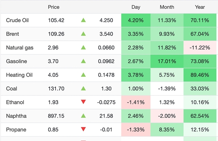The height and width of the screenshot is (141, 218).
Task: Select Gasoline price 3.70
Action: tap(53, 61)
